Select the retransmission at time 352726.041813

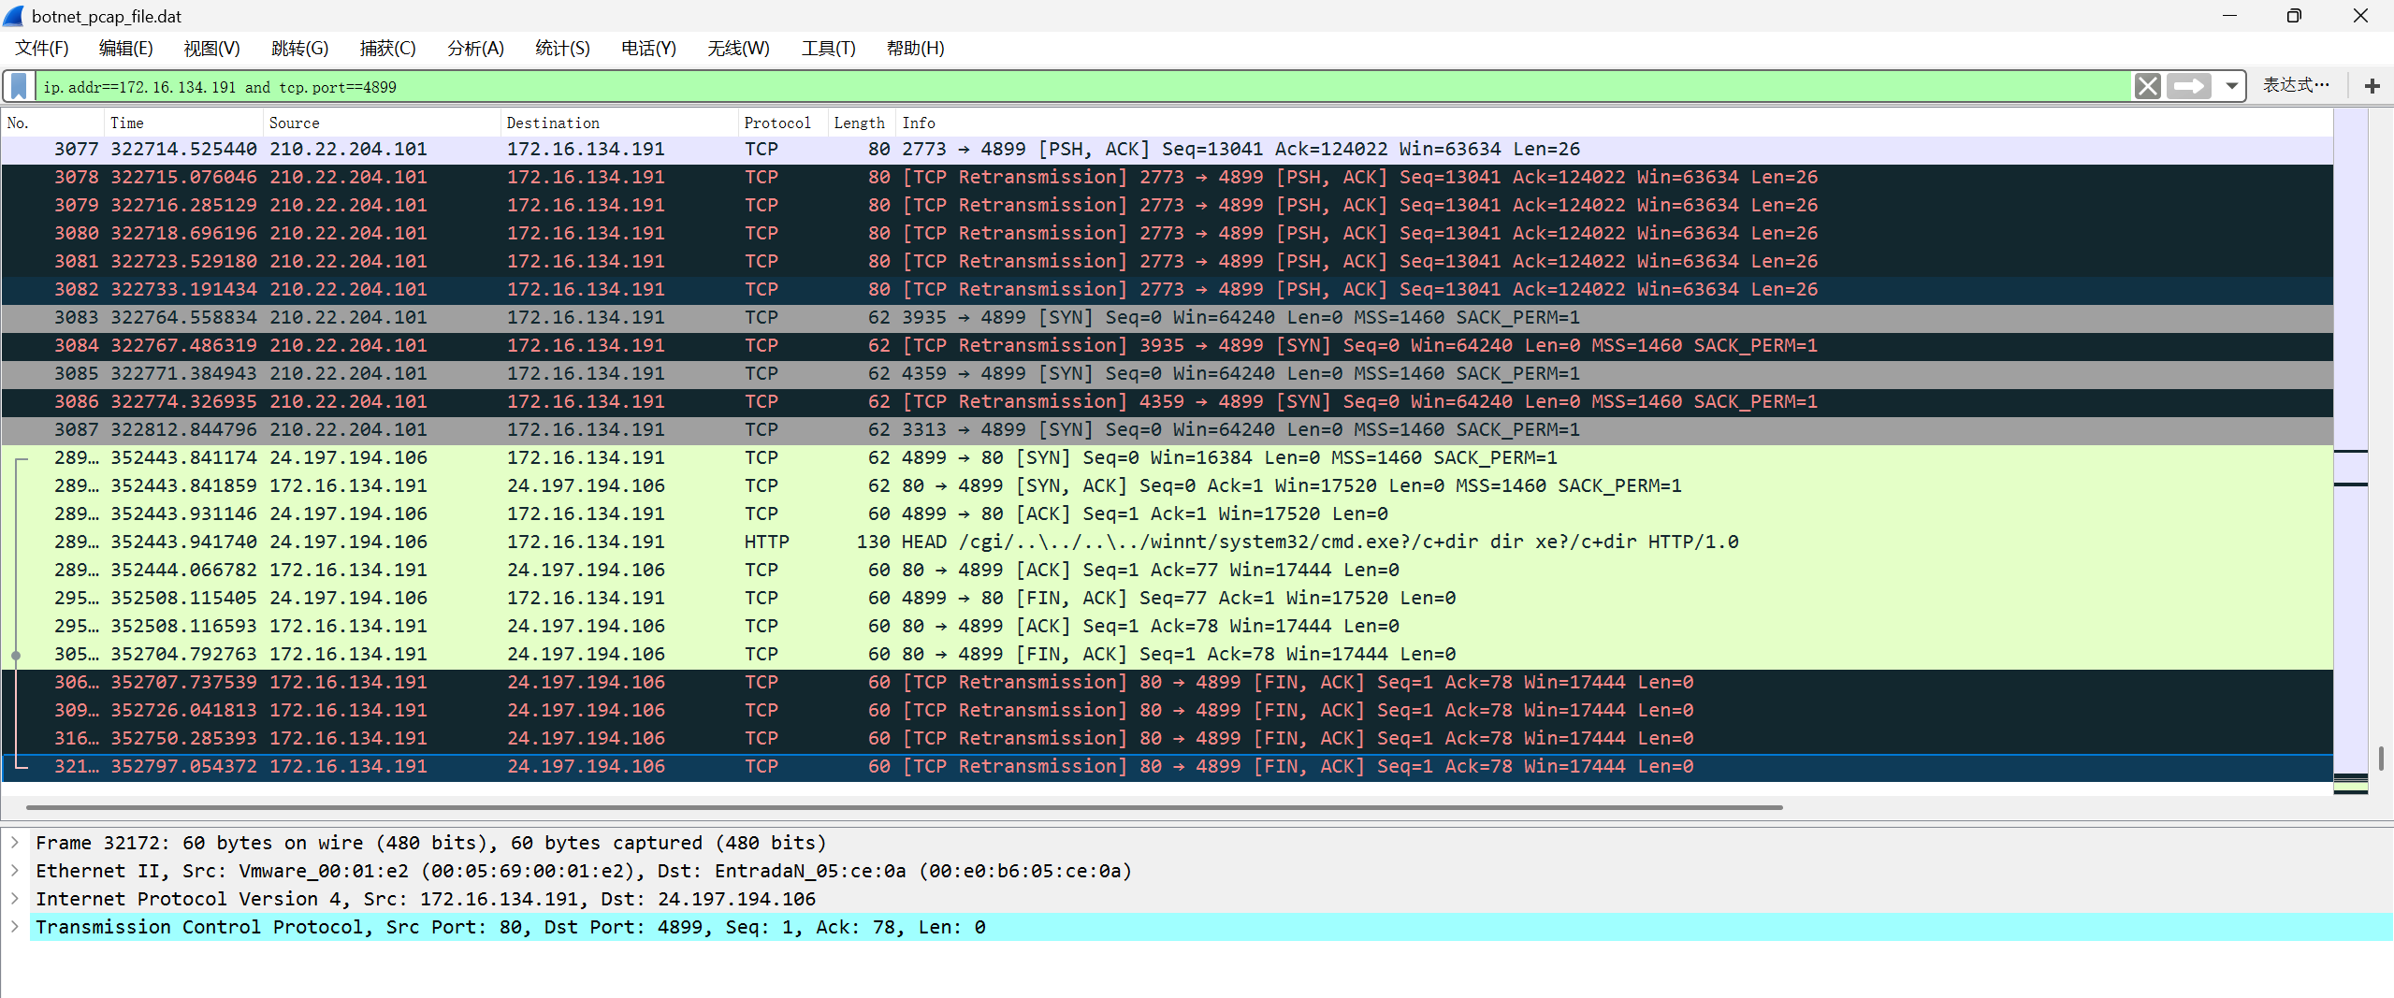click(x=1167, y=711)
